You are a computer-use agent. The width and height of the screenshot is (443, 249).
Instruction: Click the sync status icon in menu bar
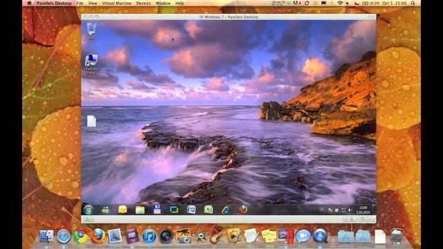coord(307,3)
